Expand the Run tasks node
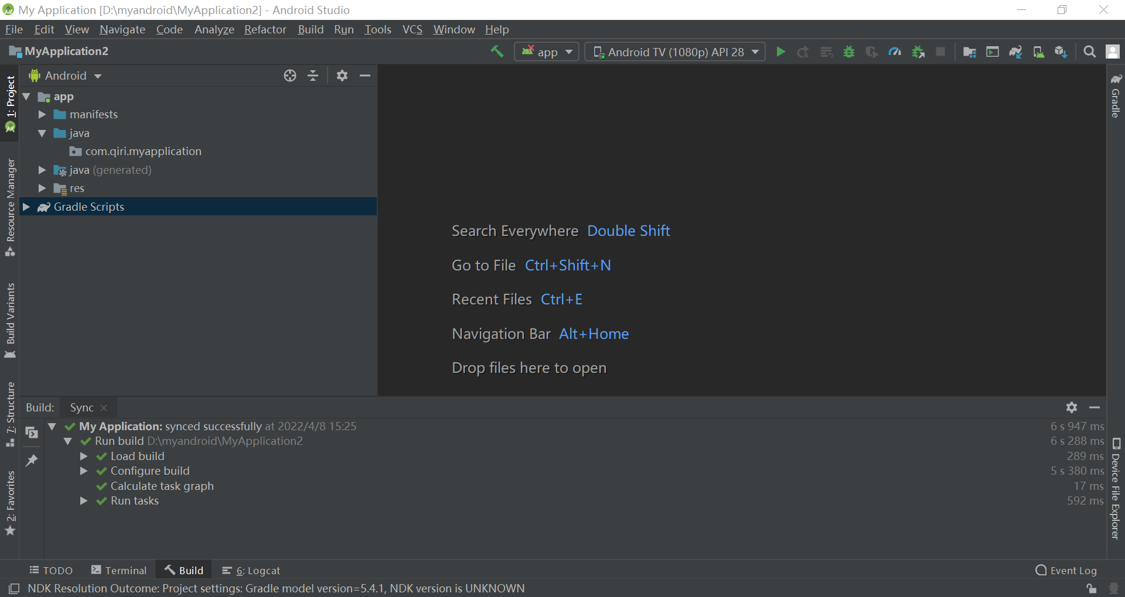 coord(84,501)
